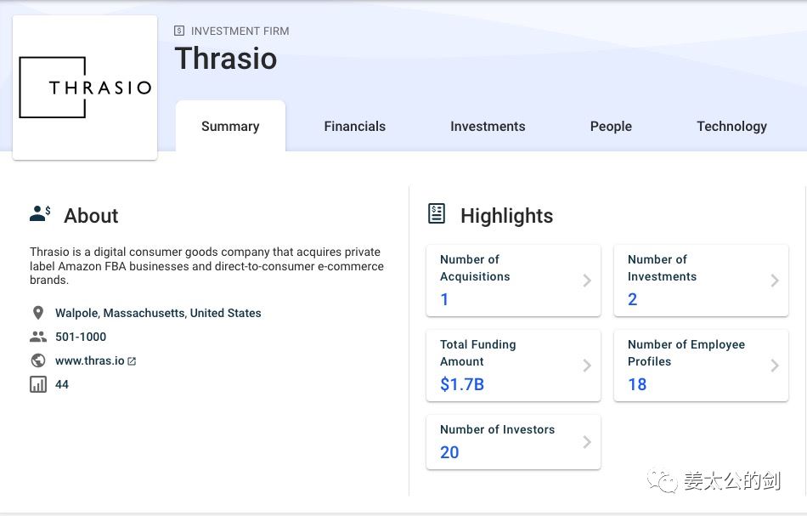Click the employees people icon
The width and height of the screenshot is (807, 516).
(x=37, y=337)
